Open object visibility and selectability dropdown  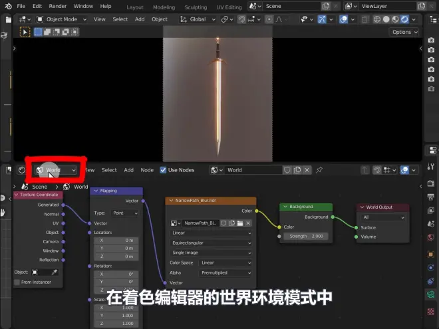point(307,19)
